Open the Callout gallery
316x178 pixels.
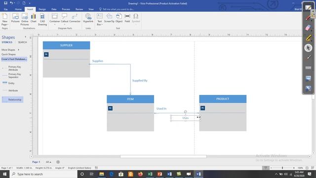coord(65,19)
